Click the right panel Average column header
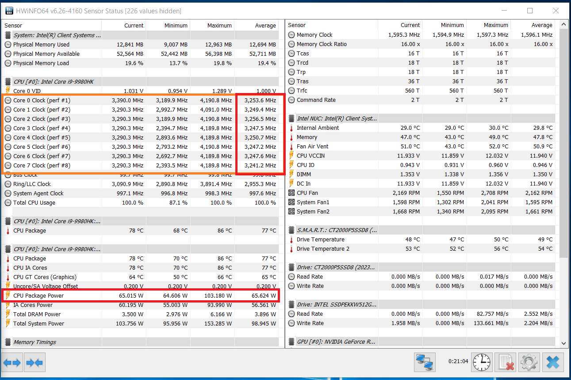The image size is (571, 380). pos(533,25)
